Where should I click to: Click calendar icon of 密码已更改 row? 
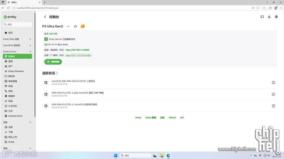[46, 106]
